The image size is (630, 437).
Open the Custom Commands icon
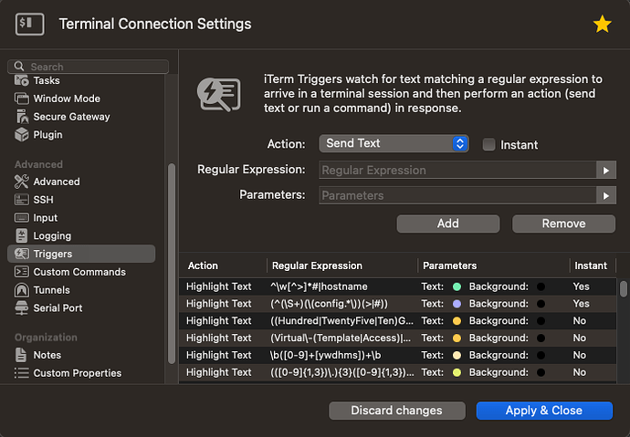23,272
